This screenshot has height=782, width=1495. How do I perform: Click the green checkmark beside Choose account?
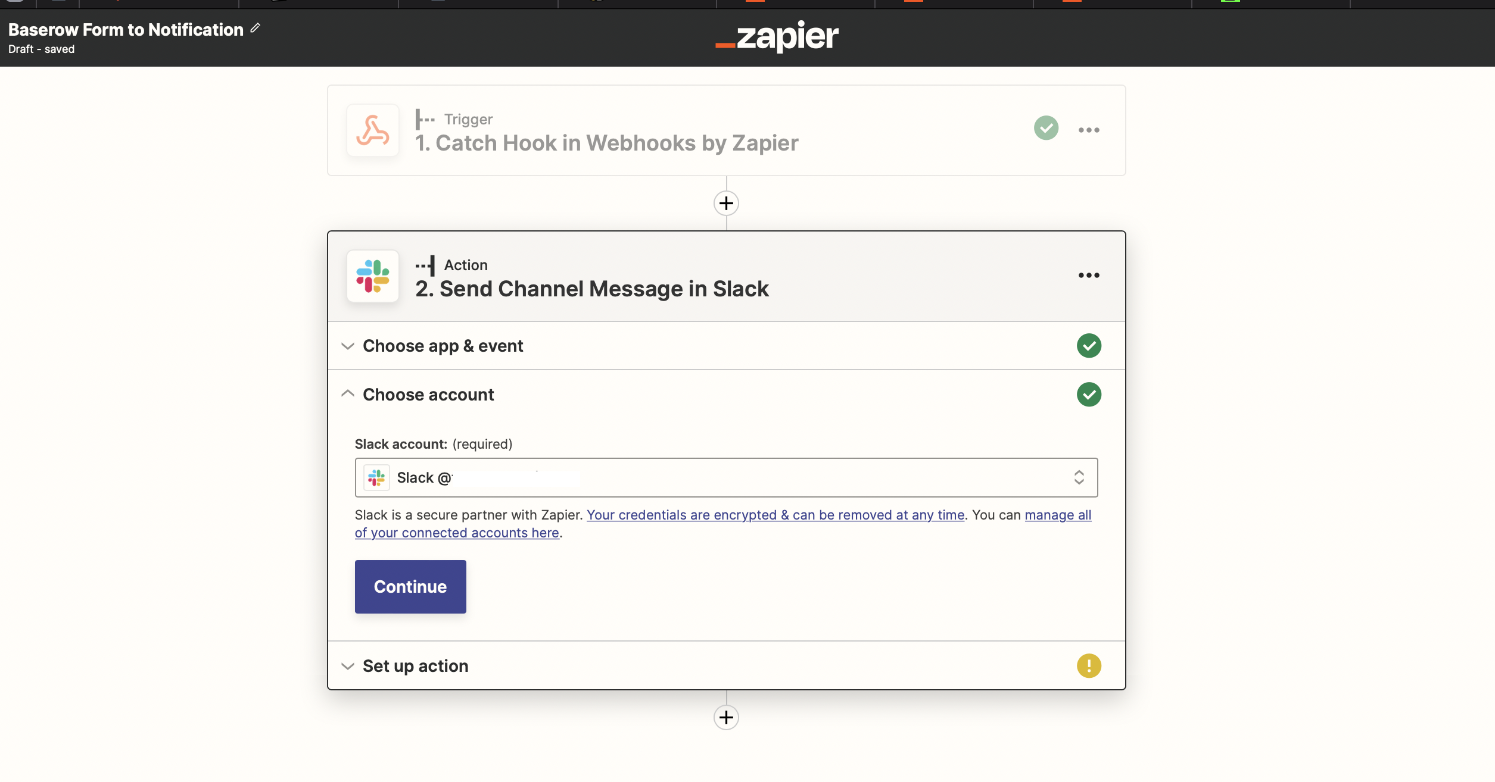(1089, 395)
